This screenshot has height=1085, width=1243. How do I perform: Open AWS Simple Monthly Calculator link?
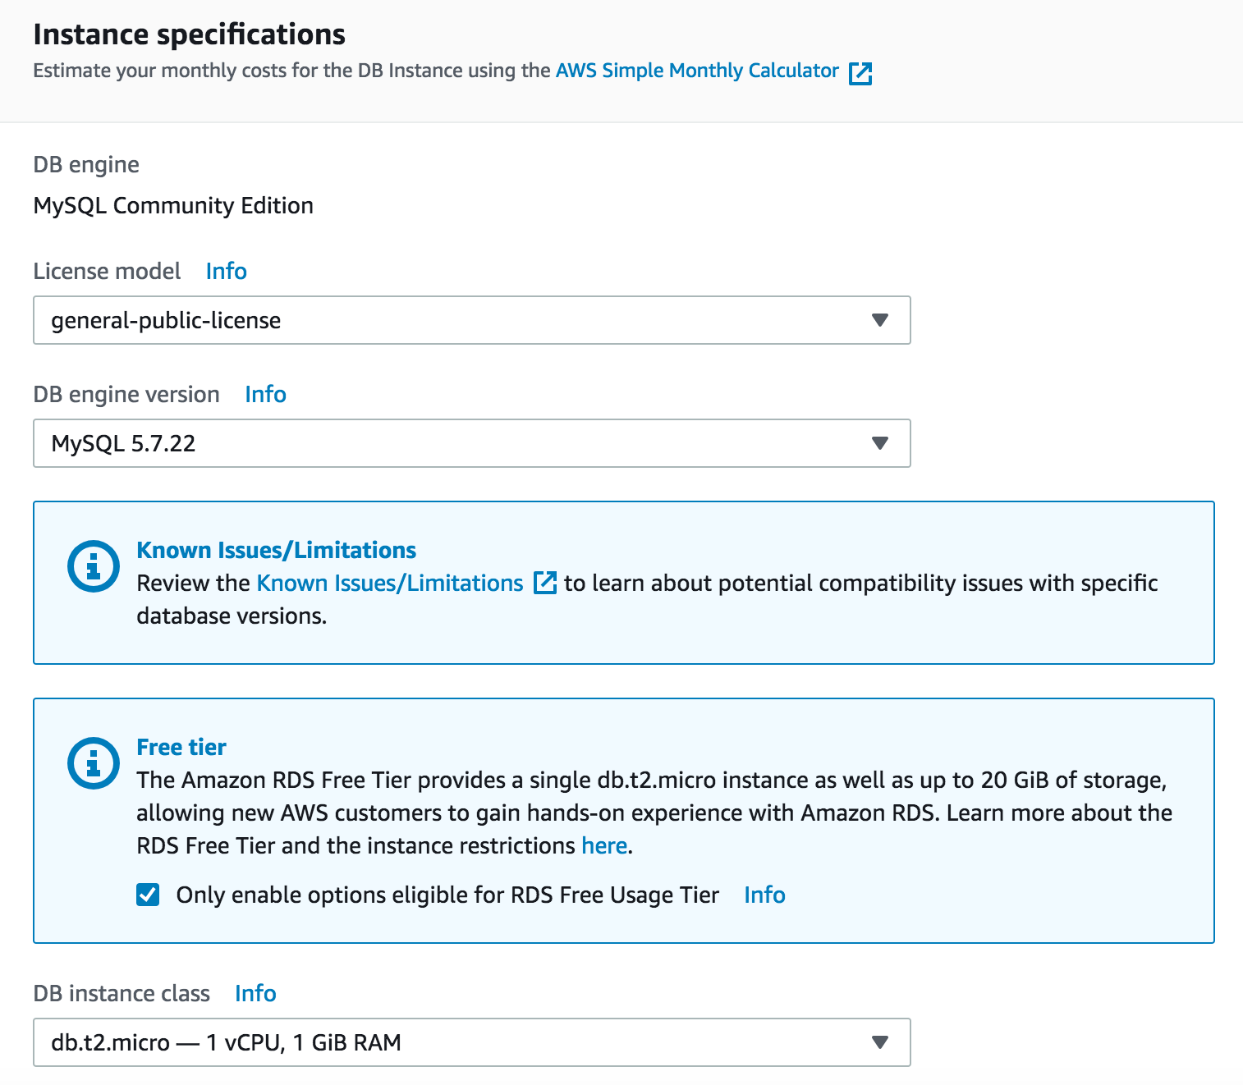(697, 71)
